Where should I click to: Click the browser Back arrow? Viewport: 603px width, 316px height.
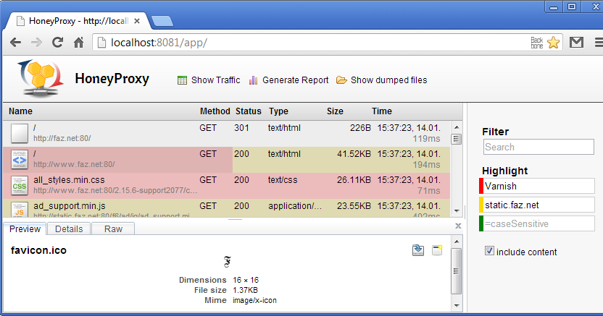point(15,42)
